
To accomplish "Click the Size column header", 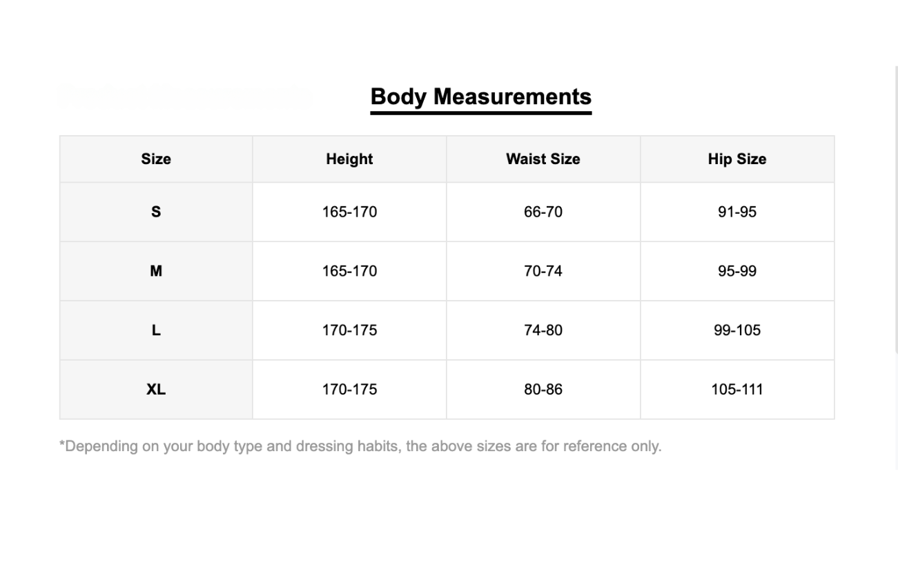I will pos(156,159).
